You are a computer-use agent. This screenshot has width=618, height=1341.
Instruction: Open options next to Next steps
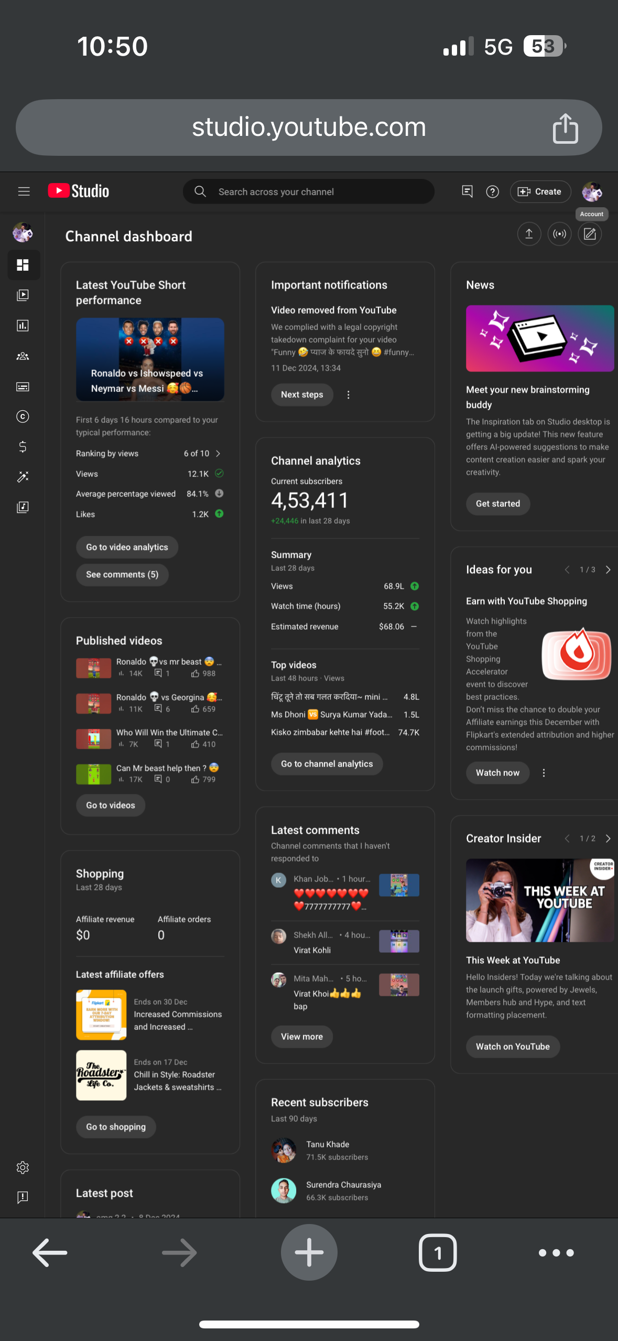click(x=348, y=395)
